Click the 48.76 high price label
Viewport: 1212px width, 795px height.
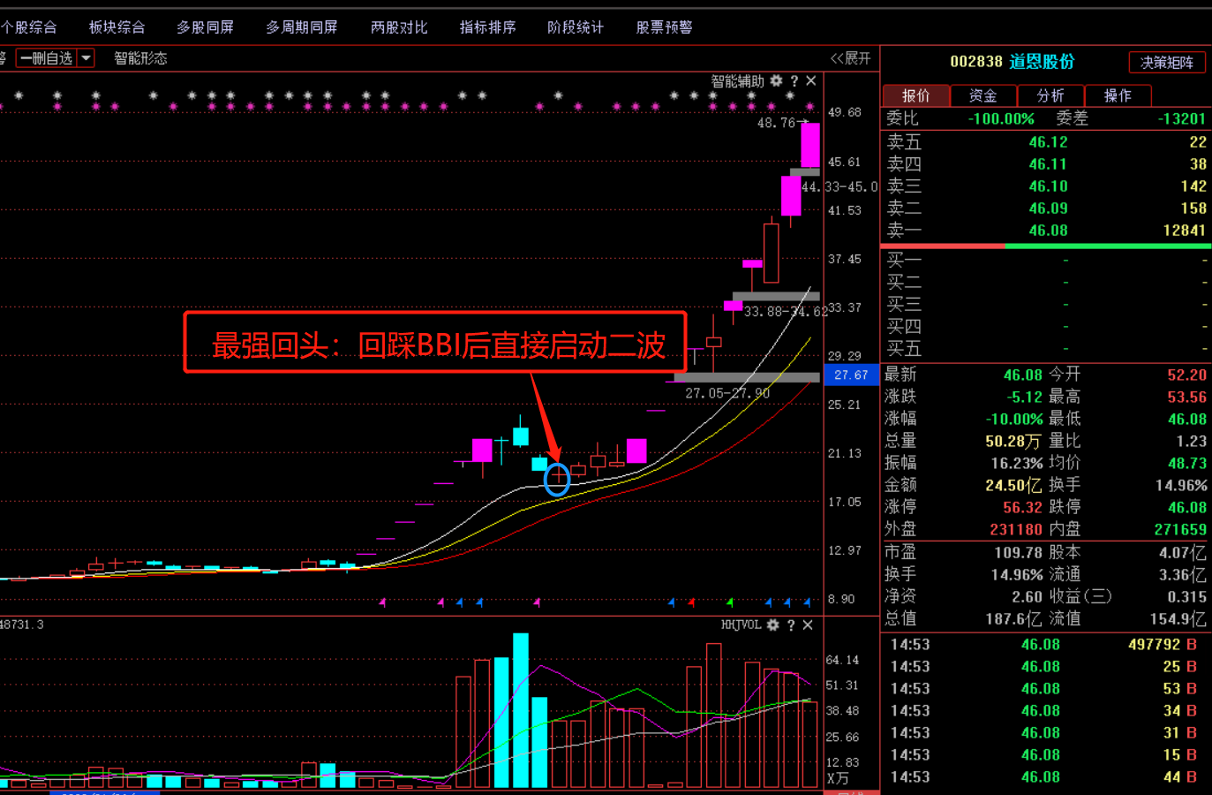click(776, 123)
